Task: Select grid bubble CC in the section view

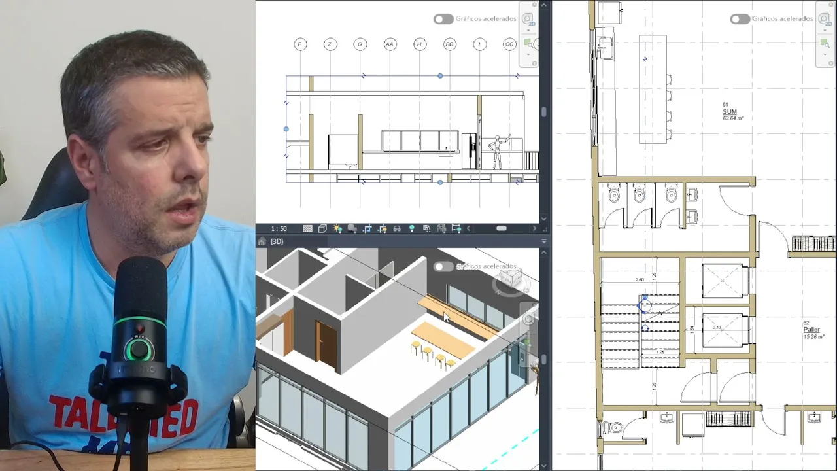Action: [x=509, y=44]
